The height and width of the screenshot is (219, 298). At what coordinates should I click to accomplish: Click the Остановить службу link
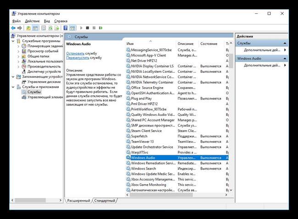(x=75, y=53)
